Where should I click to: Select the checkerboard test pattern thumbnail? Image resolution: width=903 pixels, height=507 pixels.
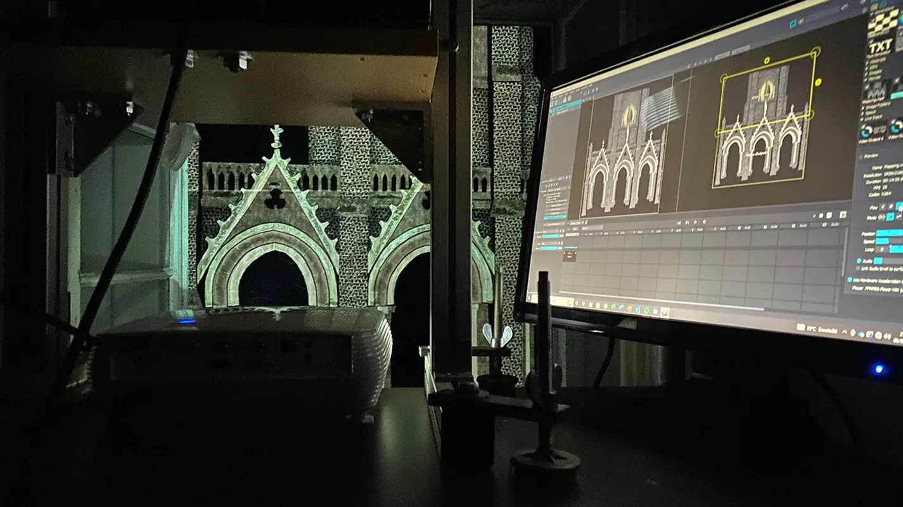tap(883, 22)
